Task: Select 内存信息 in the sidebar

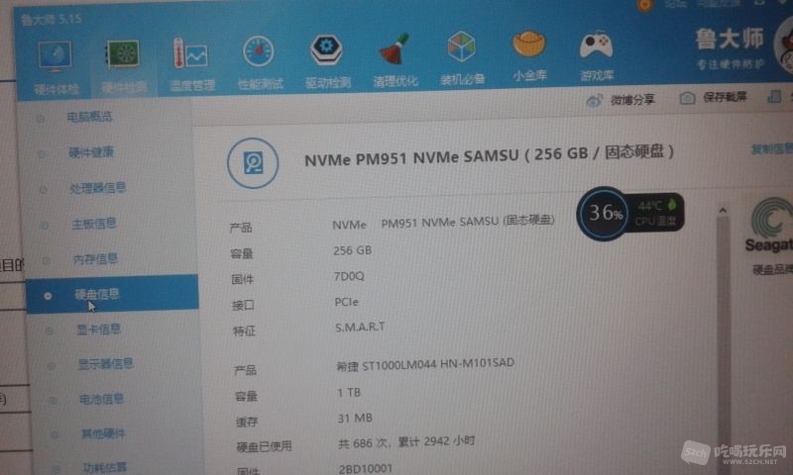Action: (95, 259)
